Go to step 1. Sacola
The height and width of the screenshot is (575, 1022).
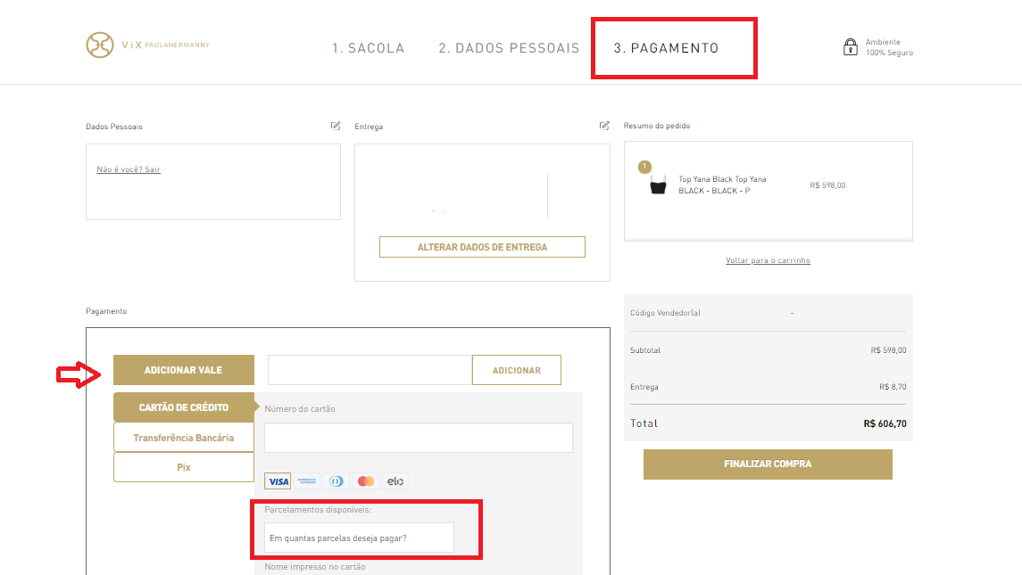tap(368, 48)
